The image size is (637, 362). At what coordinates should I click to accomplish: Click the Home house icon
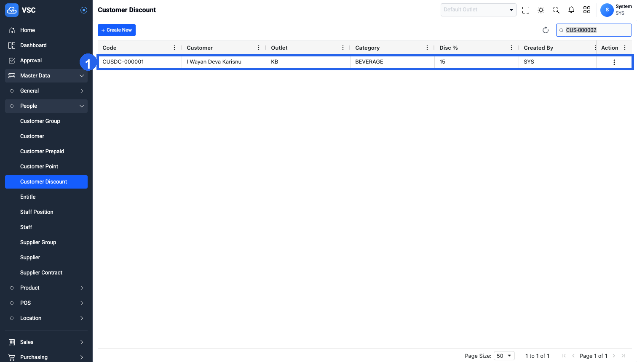(x=12, y=30)
